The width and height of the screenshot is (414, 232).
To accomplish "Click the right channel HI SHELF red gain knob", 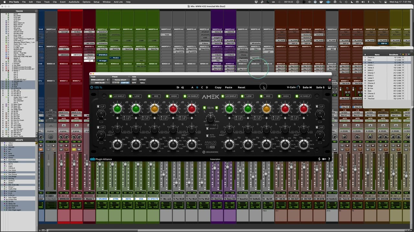I will (304, 109).
